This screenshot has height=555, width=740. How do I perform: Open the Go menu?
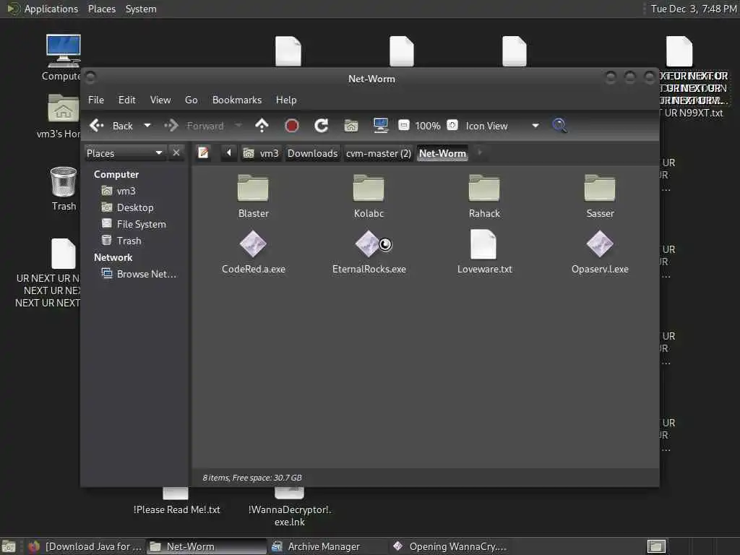coord(191,100)
